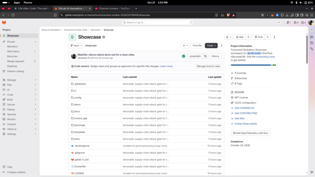The width and height of the screenshot is (315, 177).
Task: Expand the Settings sidebar section
Action: (19, 134)
